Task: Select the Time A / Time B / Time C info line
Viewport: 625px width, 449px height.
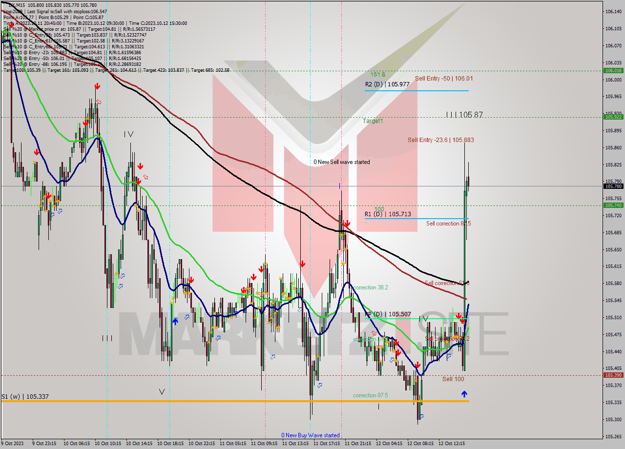Action: (94, 23)
